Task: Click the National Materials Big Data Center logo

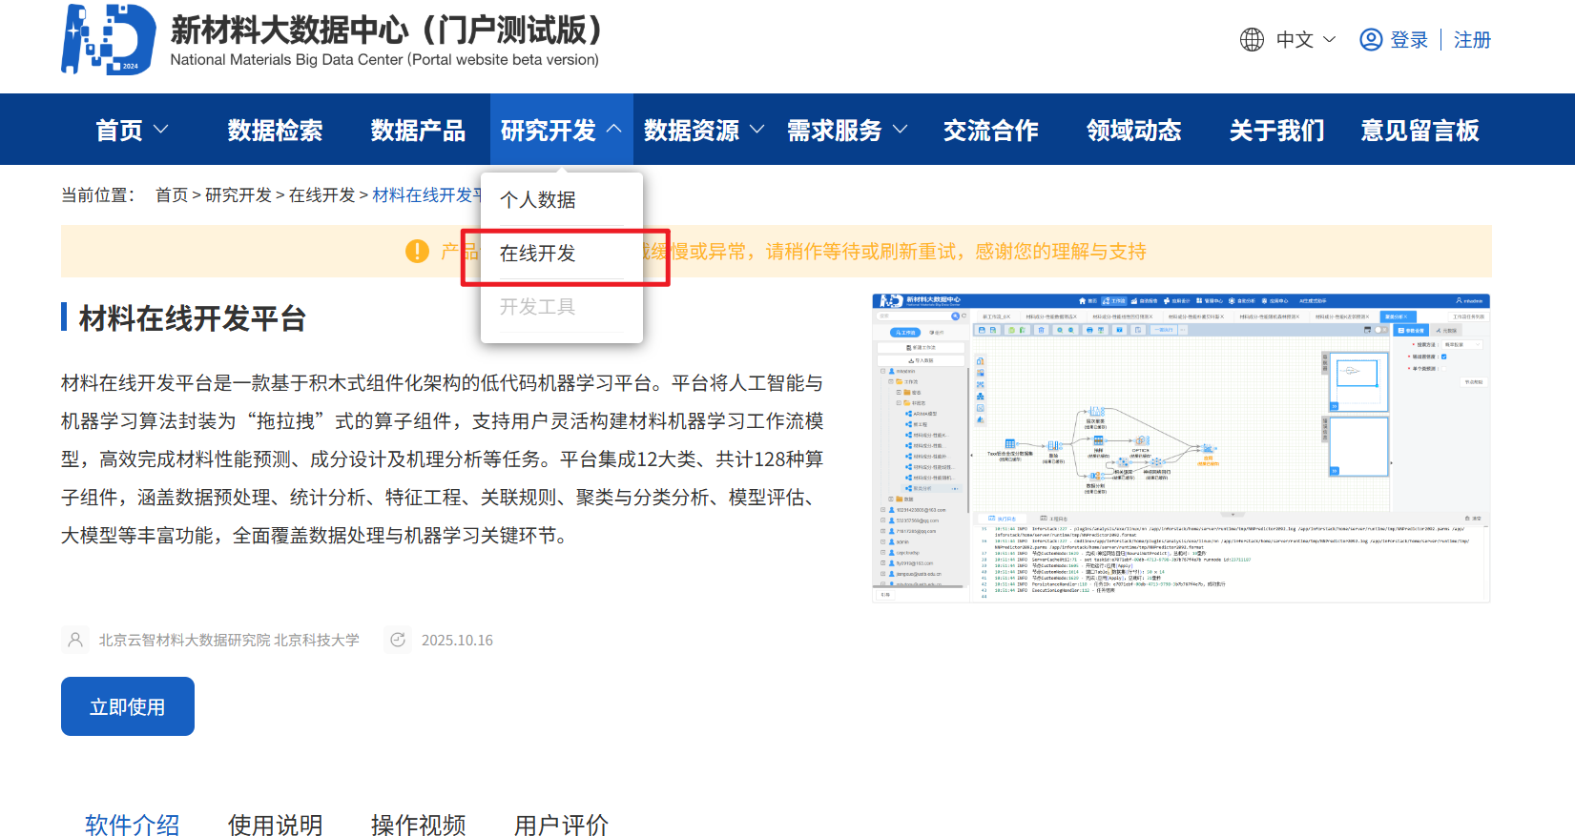Action: click(109, 39)
